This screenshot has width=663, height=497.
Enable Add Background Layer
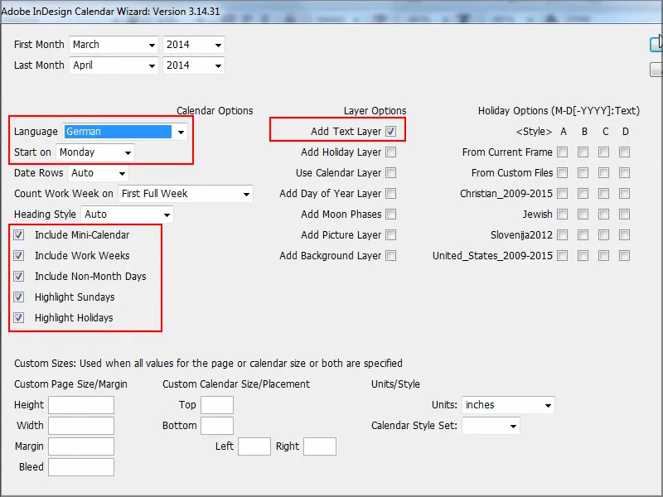click(x=390, y=256)
